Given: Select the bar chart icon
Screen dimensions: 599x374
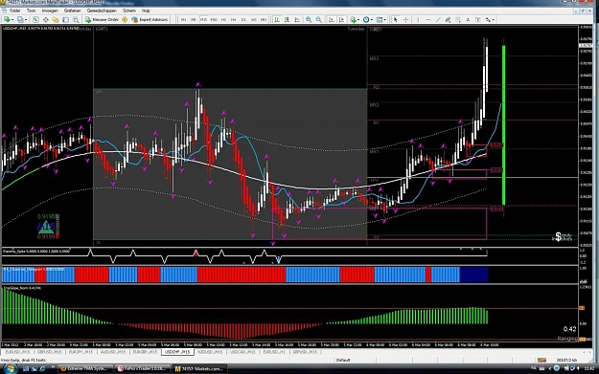Looking at the screenshot, I should 277,19.
